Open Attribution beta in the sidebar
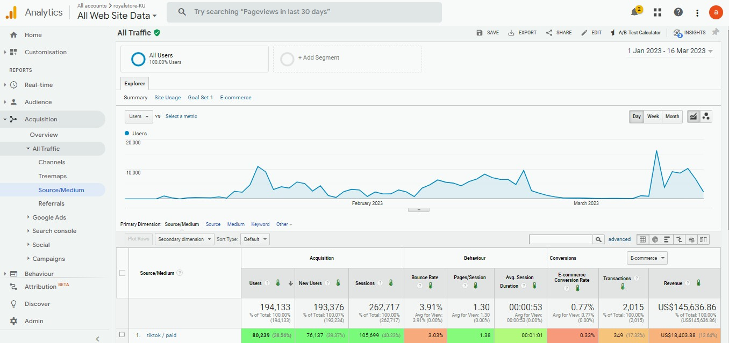Viewport: 729px width, 343px height. [40, 287]
